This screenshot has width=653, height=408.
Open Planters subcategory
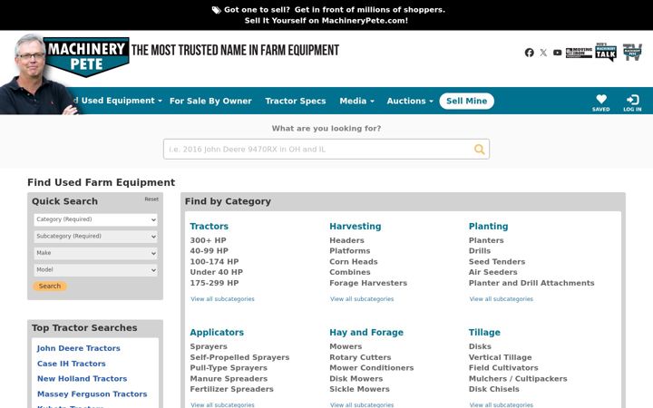[486, 240]
